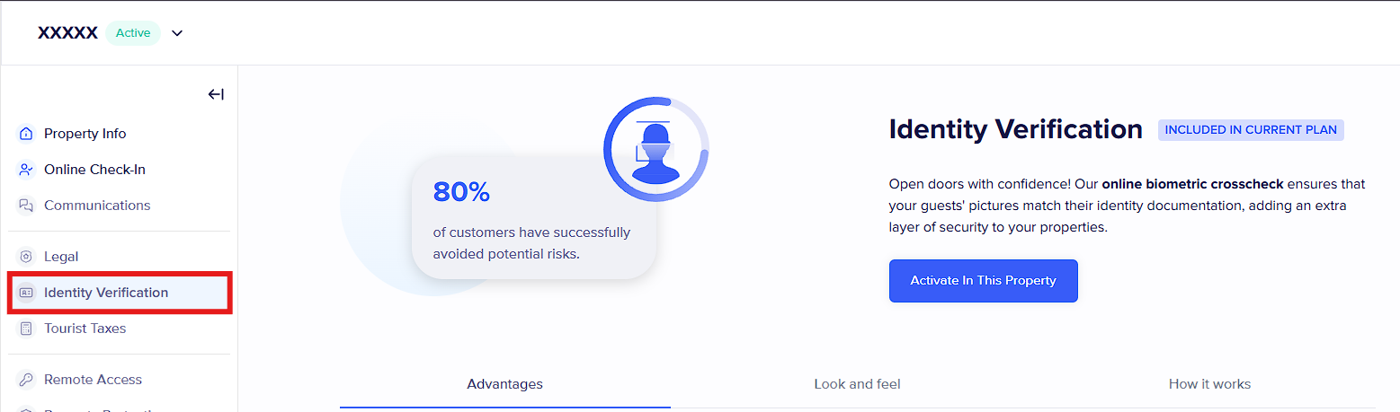Switch to the Advantages tab

click(504, 384)
